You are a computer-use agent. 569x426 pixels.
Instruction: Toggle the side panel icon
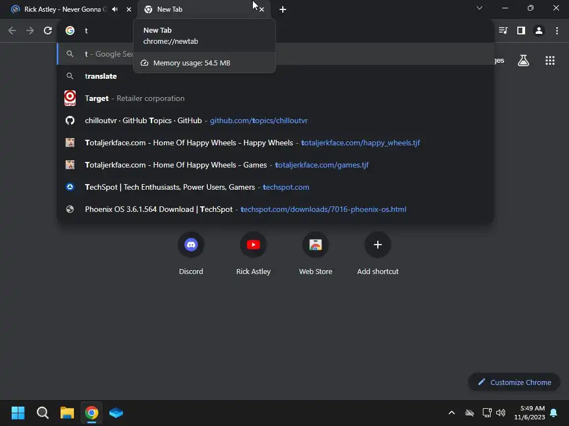click(x=521, y=31)
